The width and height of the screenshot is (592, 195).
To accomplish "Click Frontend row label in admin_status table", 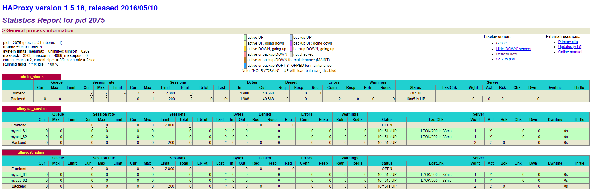I will pyautogui.click(x=18, y=93).
